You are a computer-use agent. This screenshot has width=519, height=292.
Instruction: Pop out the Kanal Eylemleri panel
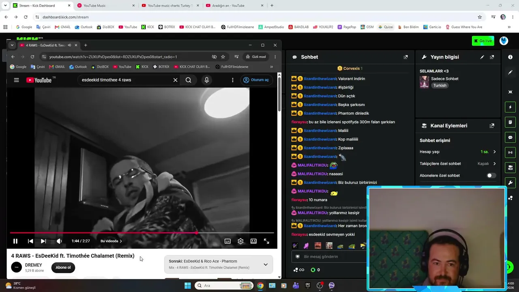tap(492, 126)
